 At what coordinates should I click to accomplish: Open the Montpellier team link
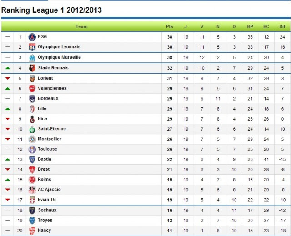pos(50,139)
